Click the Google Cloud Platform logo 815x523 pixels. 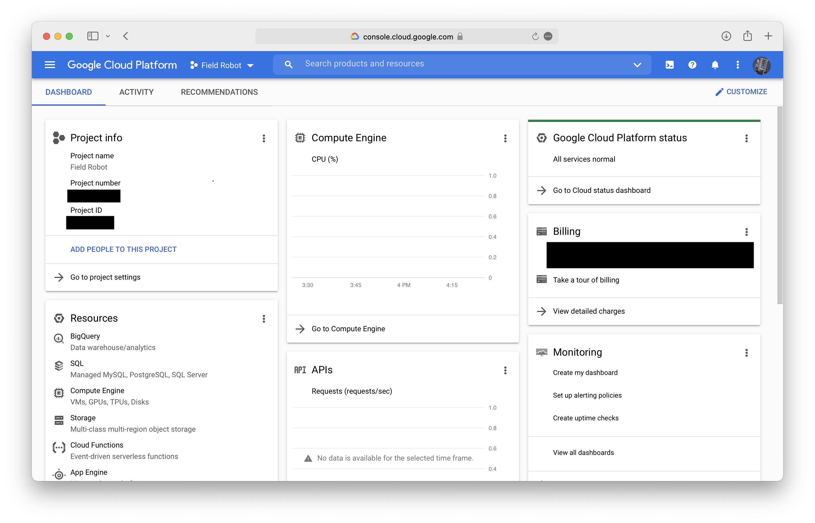(x=122, y=65)
